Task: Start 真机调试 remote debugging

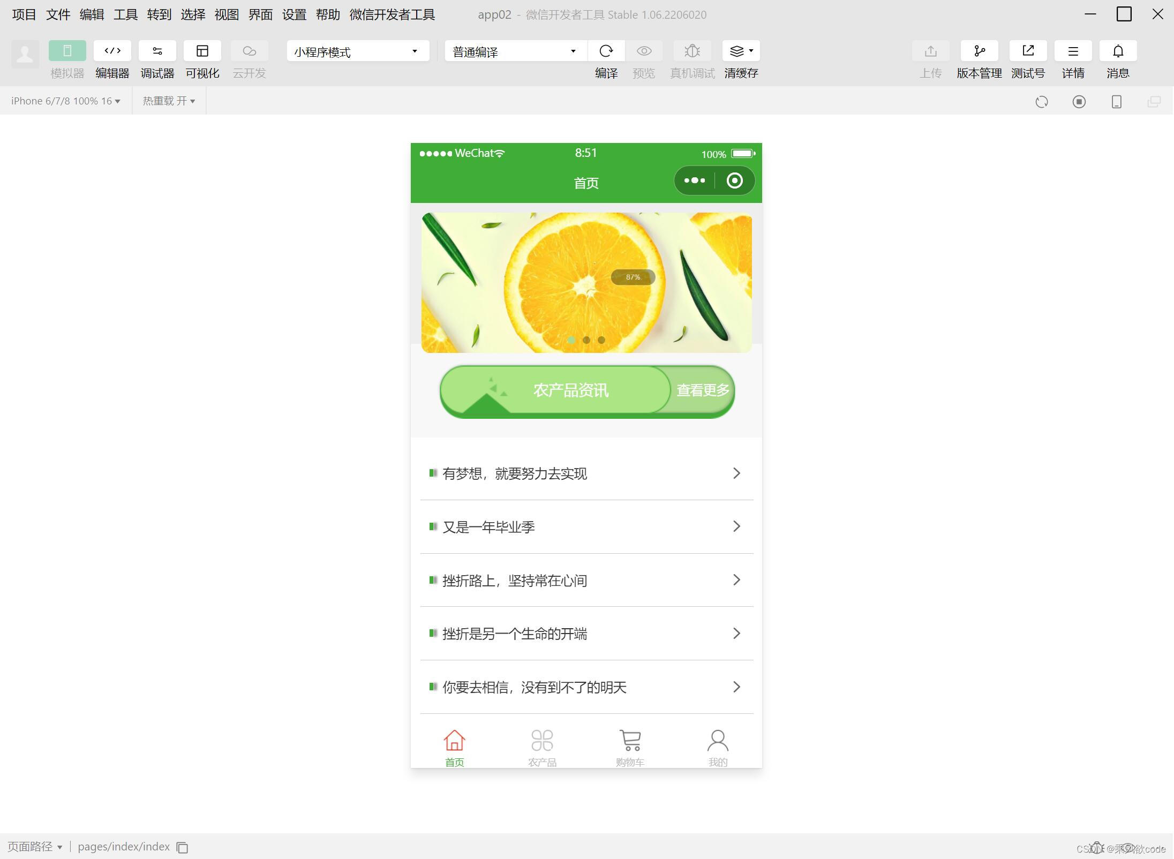Action: (x=692, y=51)
